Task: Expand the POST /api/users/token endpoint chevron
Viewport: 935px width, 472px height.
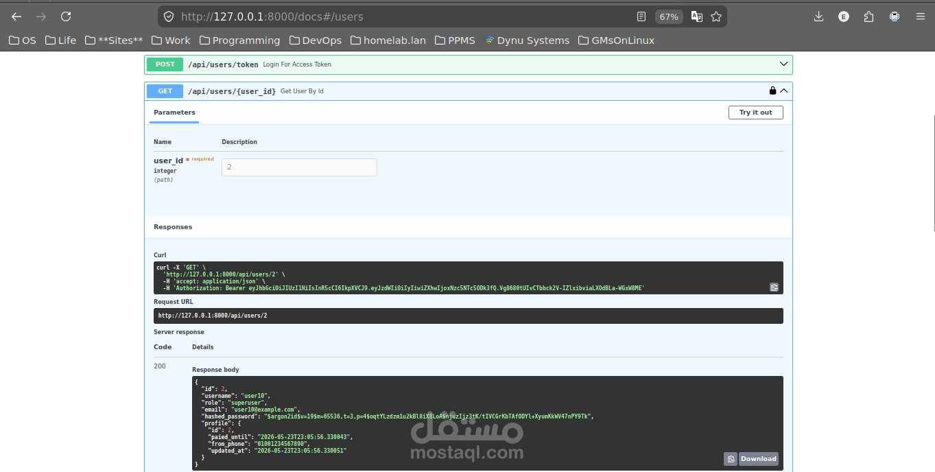Action: [x=783, y=64]
